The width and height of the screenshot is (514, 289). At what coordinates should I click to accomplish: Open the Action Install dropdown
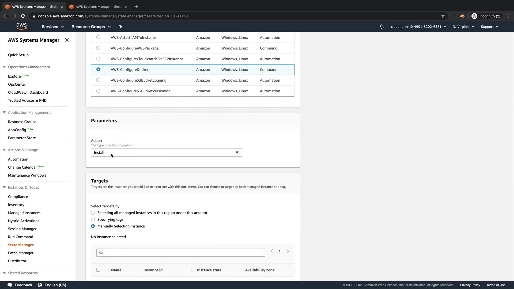(x=166, y=153)
